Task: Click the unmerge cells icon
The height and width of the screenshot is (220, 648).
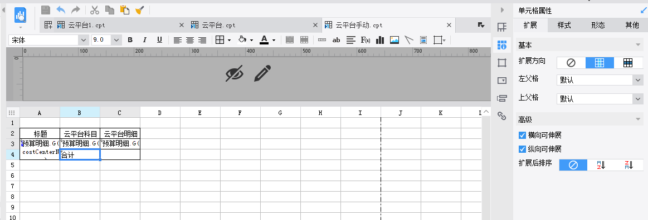Action: (304, 40)
